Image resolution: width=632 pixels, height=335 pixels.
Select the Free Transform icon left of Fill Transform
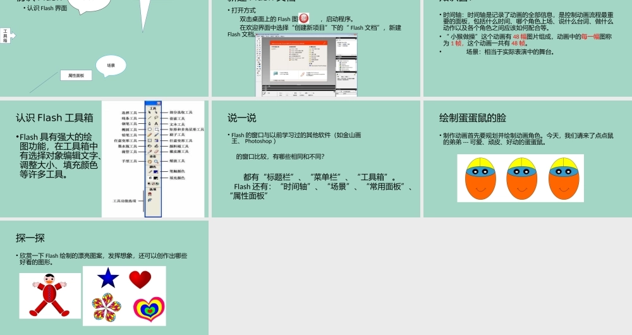(x=150, y=140)
